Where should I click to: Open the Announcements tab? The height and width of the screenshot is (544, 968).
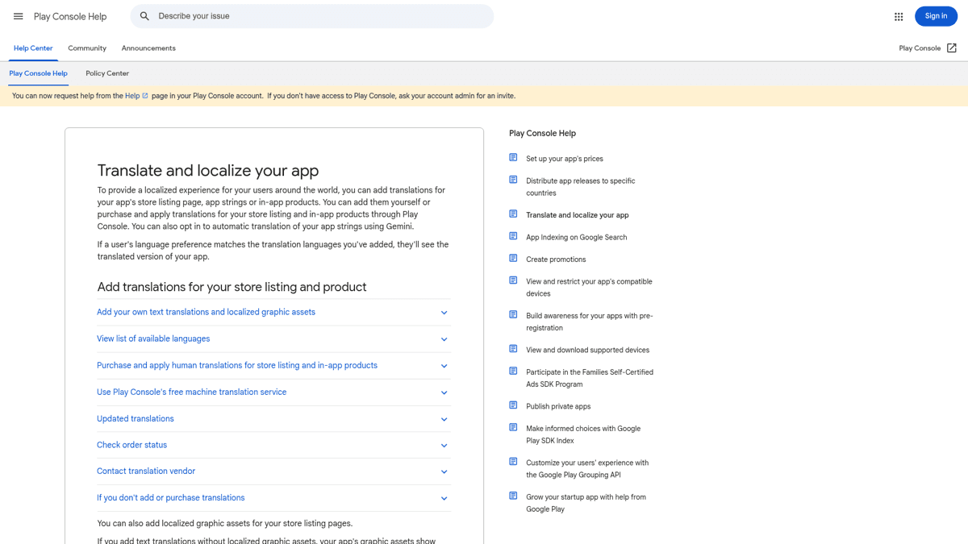[x=148, y=48]
